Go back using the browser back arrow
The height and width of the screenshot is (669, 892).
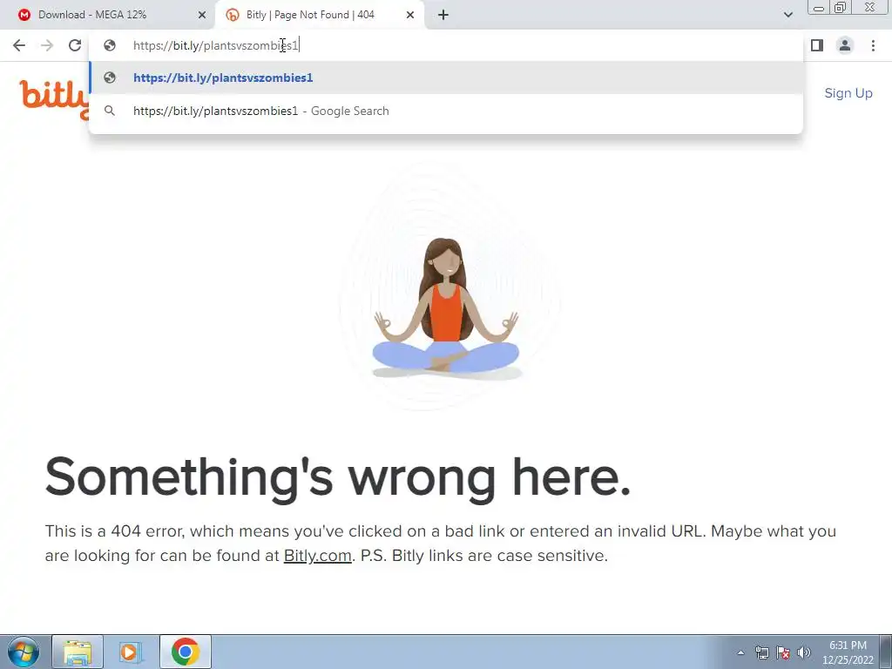tap(19, 45)
